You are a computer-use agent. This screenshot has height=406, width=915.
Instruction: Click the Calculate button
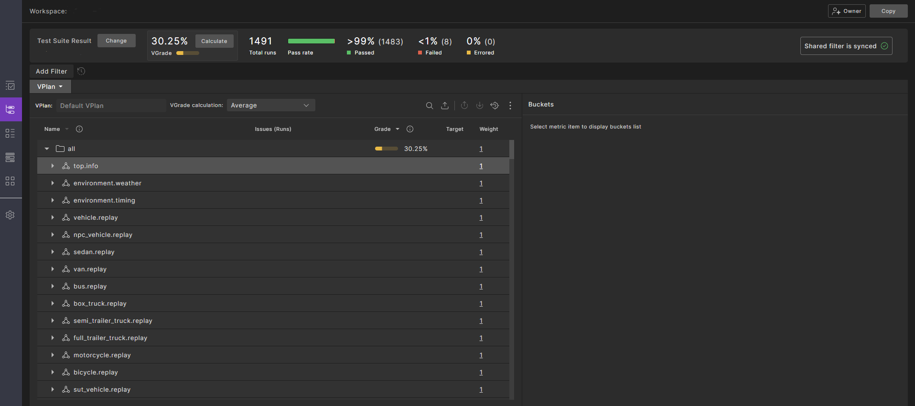(x=214, y=41)
